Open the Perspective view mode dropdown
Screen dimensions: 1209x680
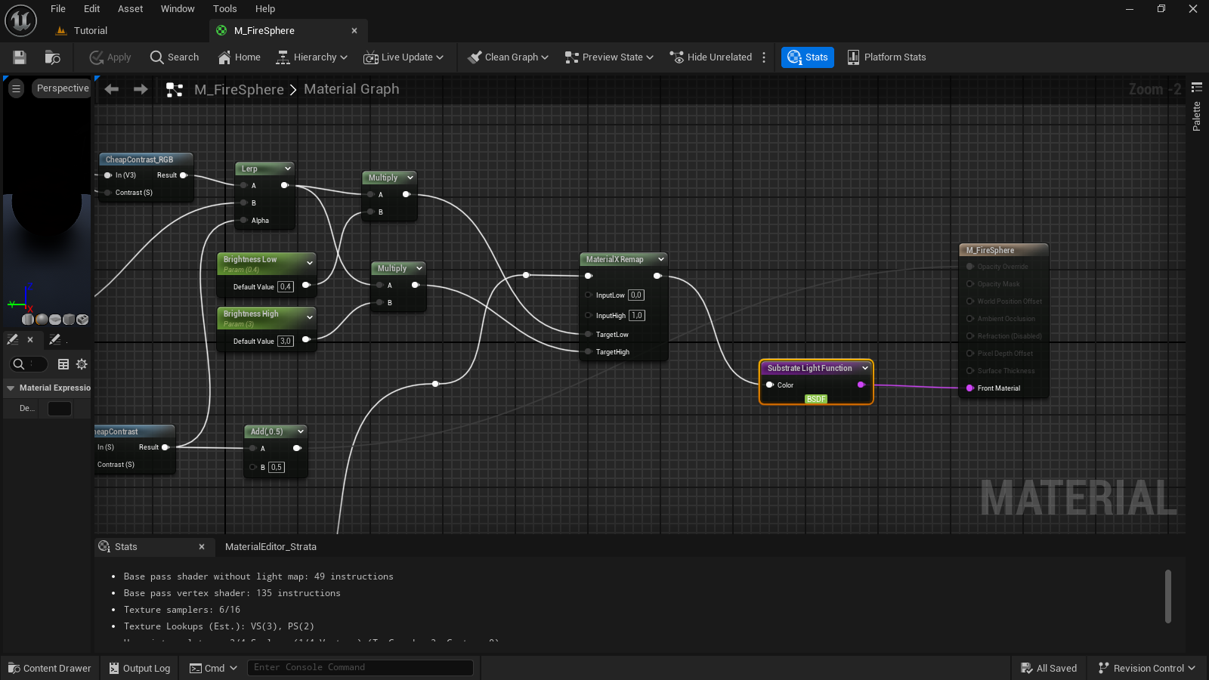click(x=63, y=88)
